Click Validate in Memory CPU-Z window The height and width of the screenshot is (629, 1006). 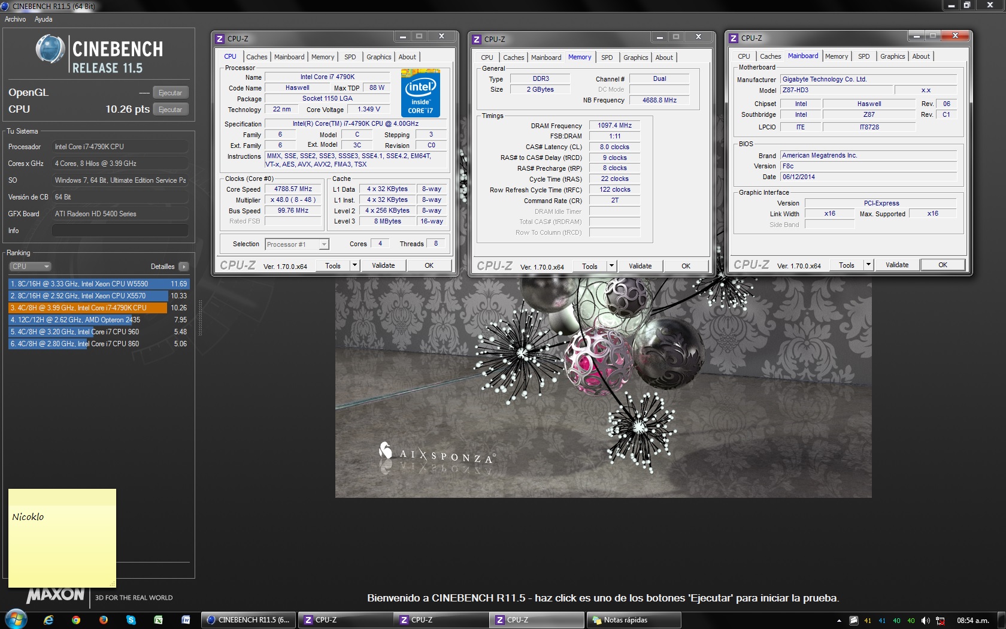[640, 266]
